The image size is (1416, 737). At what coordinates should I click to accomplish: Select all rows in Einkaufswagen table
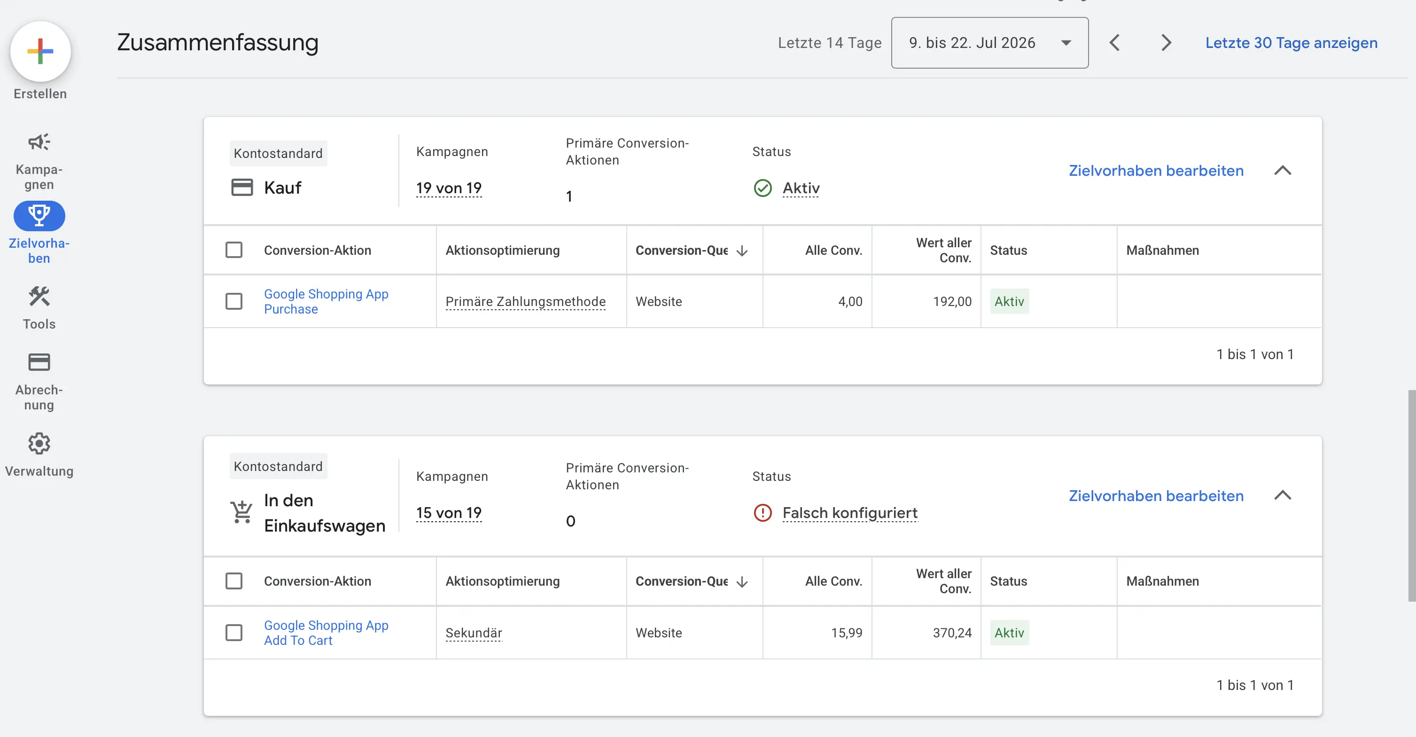[x=233, y=581]
